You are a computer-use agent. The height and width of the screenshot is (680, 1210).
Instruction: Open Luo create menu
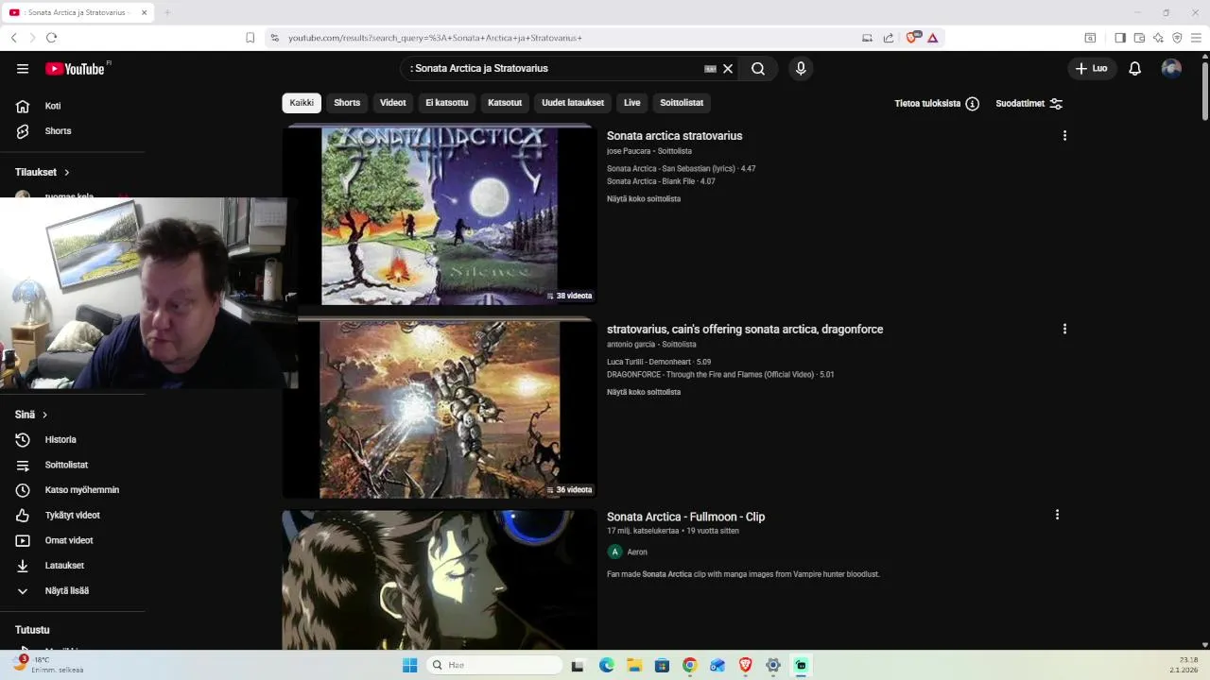pyautogui.click(x=1092, y=68)
